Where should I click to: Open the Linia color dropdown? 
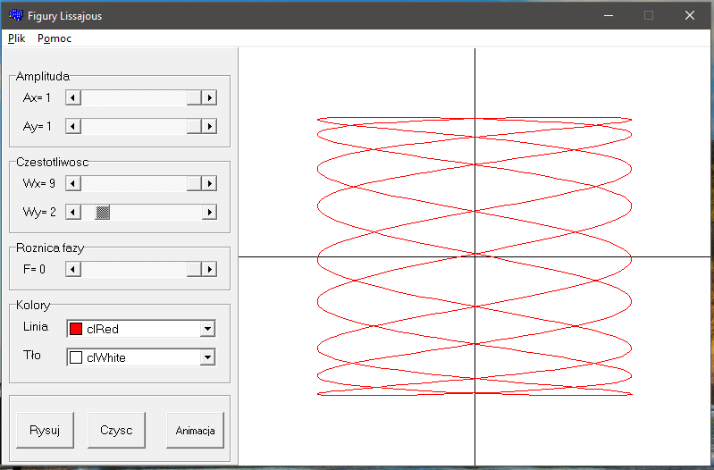207,328
